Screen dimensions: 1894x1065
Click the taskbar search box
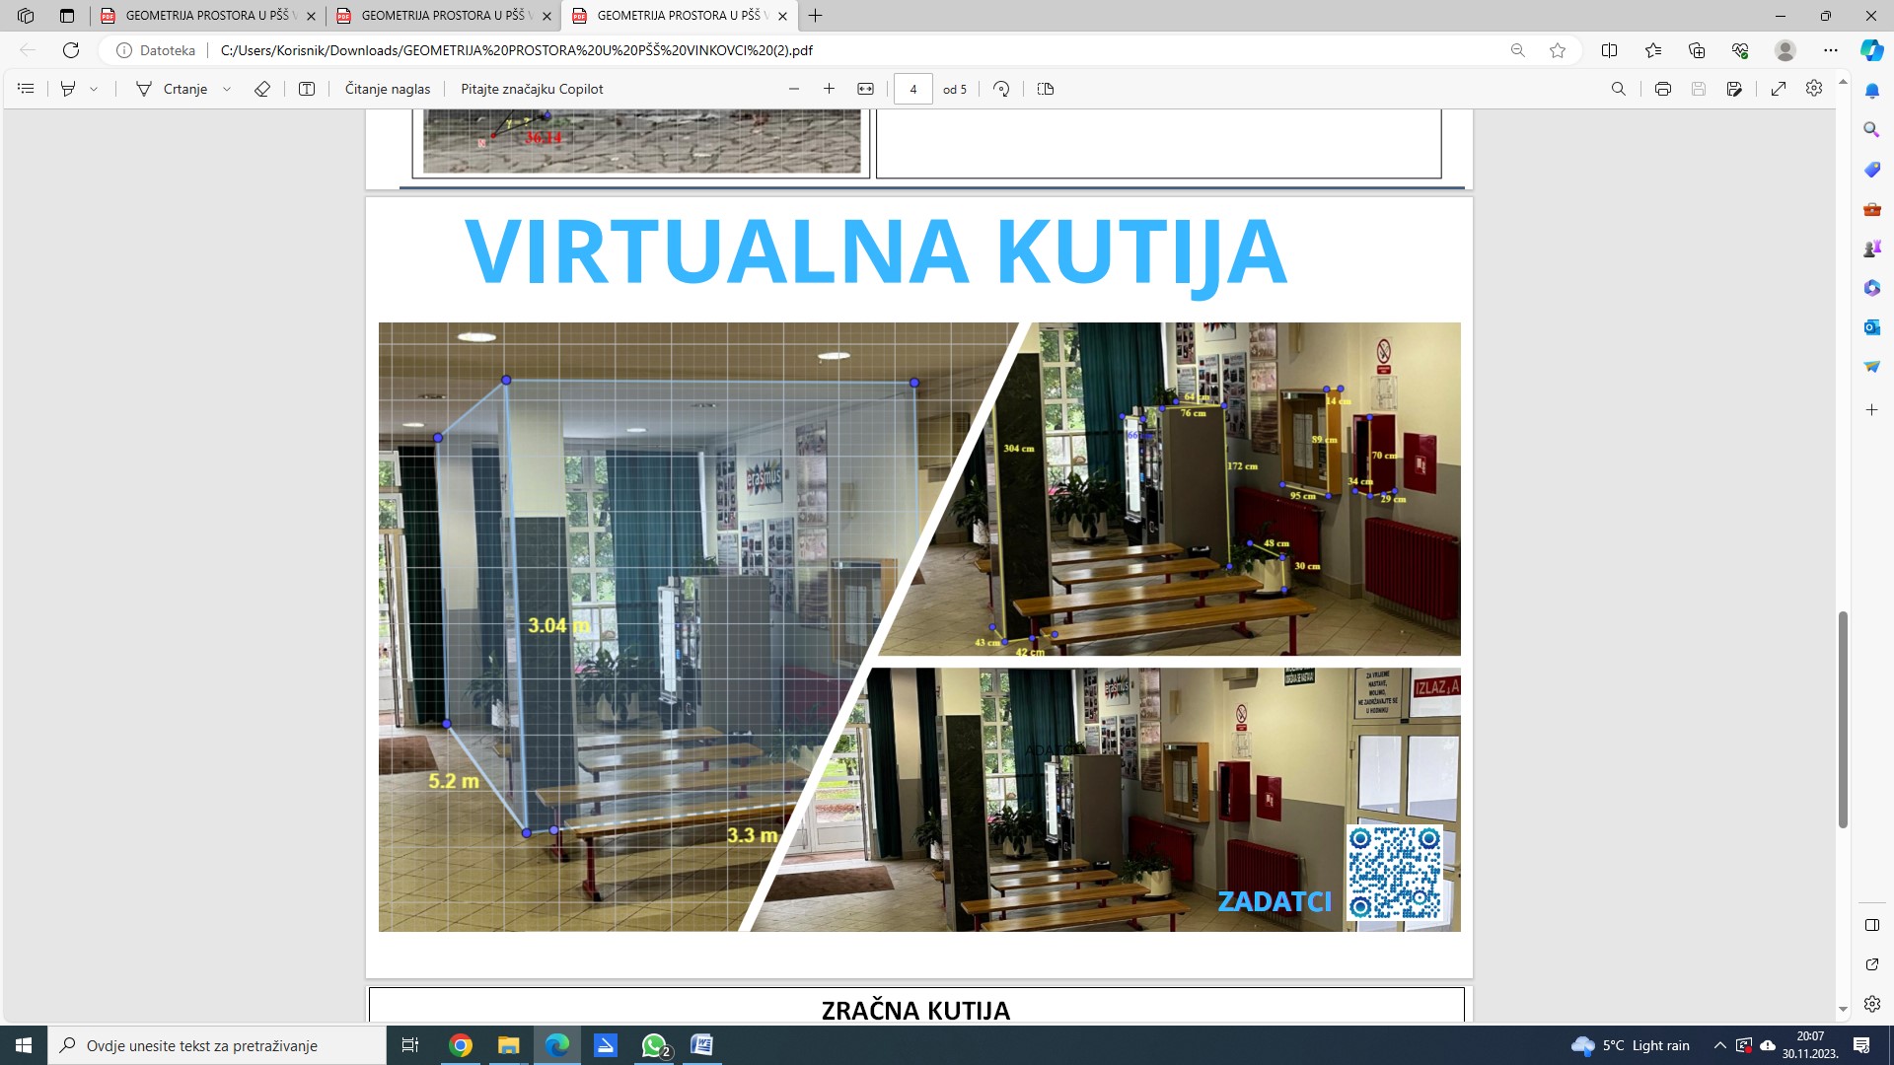point(217,1045)
